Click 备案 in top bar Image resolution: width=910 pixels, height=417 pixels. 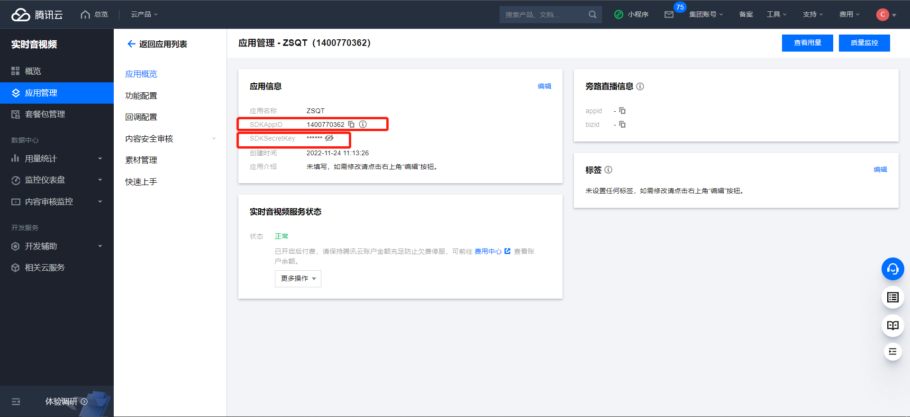point(746,15)
